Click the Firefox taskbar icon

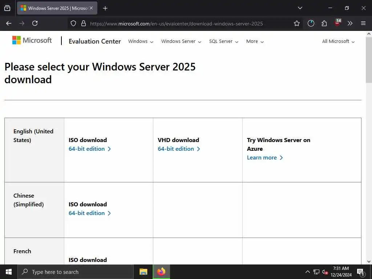point(161,272)
